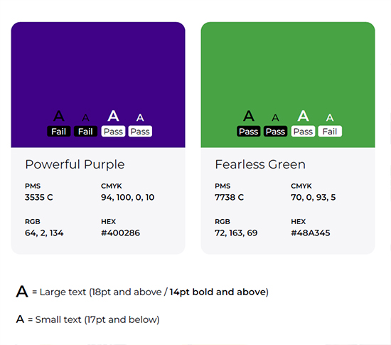Click hex value #48A345
The width and height of the screenshot is (391, 345).
tap(311, 233)
